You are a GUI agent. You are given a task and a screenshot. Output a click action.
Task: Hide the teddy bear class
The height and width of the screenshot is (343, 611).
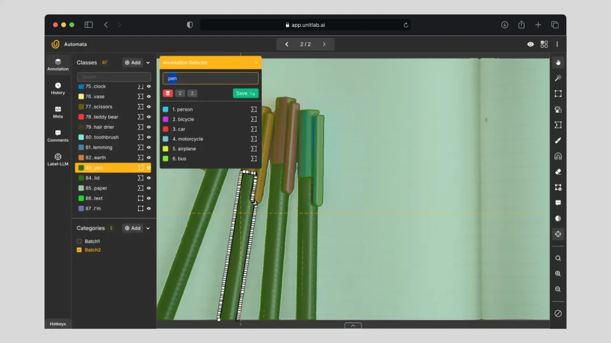pos(149,117)
